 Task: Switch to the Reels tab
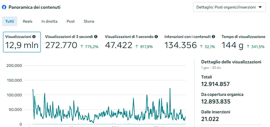pyautogui.click(x=28, y=21)
